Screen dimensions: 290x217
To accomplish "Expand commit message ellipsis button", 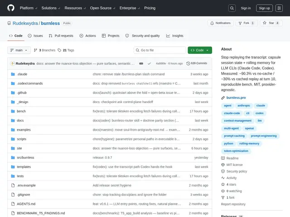I will (x=141, y=63).
